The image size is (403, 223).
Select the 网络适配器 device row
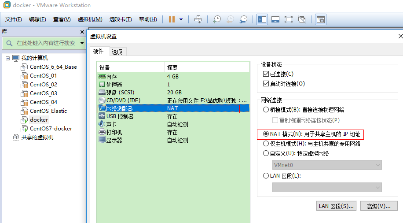click(x=173, y=108)
